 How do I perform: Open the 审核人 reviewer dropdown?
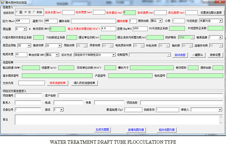point(206,110)
